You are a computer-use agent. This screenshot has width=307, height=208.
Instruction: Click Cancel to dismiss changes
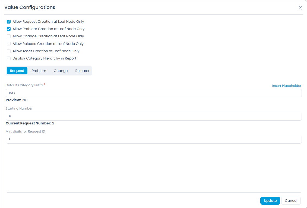coord(291,201)
